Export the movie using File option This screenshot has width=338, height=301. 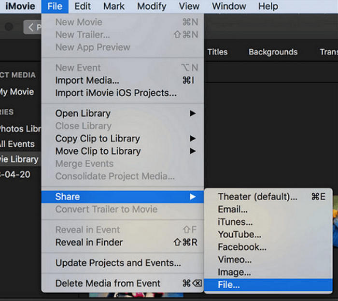(x=268, y=285)
